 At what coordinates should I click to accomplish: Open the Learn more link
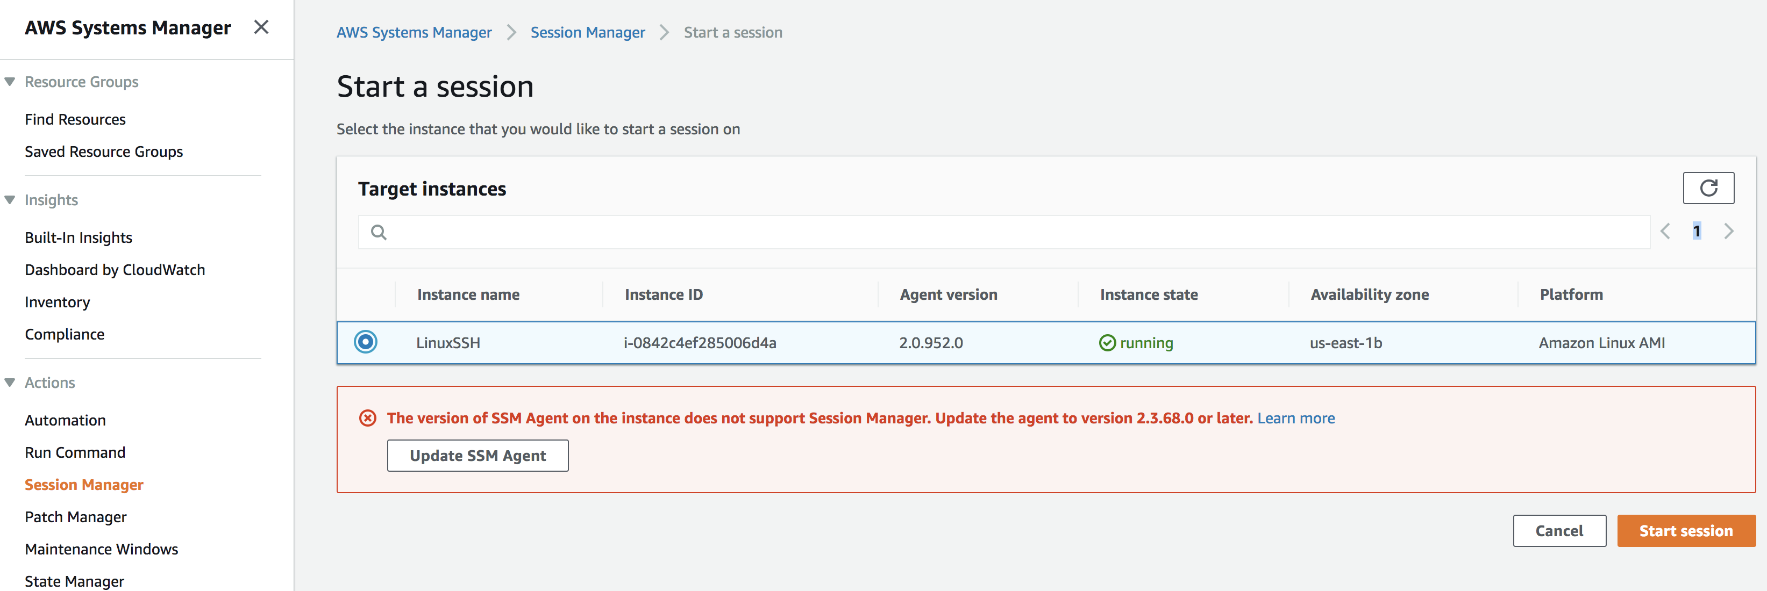(x=1296, y=418)
